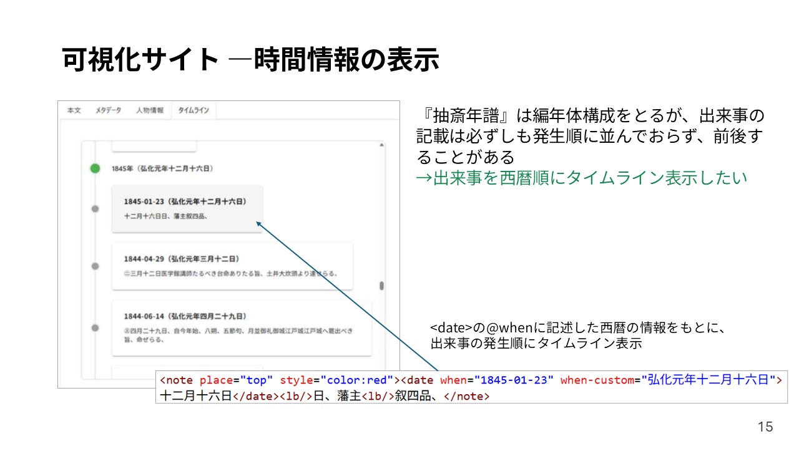Open the 本文 tab
799x449 pixels.
point(74,110)
